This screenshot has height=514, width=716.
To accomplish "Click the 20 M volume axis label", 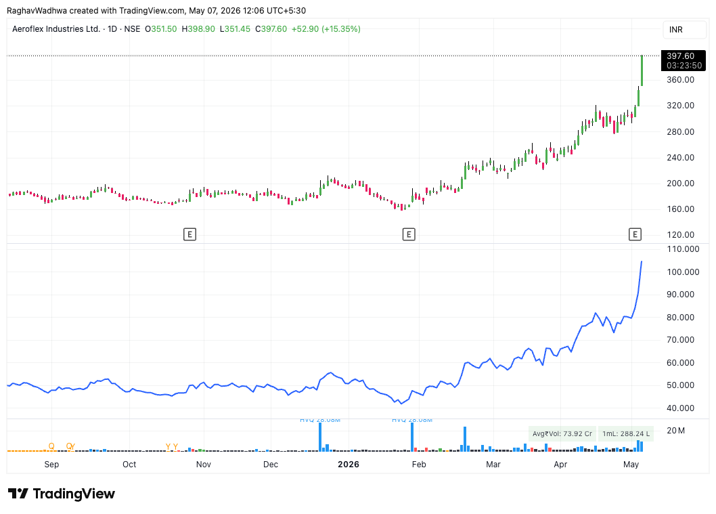I will 676,431.
